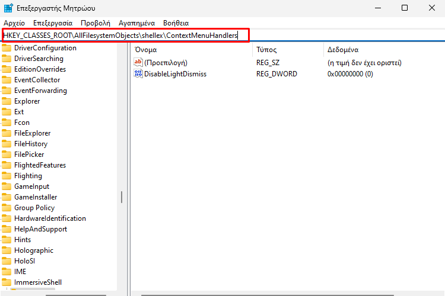Click the 0x00000000 (0) data cell
The width and height of the screenshot is (445, 296).
click(x=350, y=74)
